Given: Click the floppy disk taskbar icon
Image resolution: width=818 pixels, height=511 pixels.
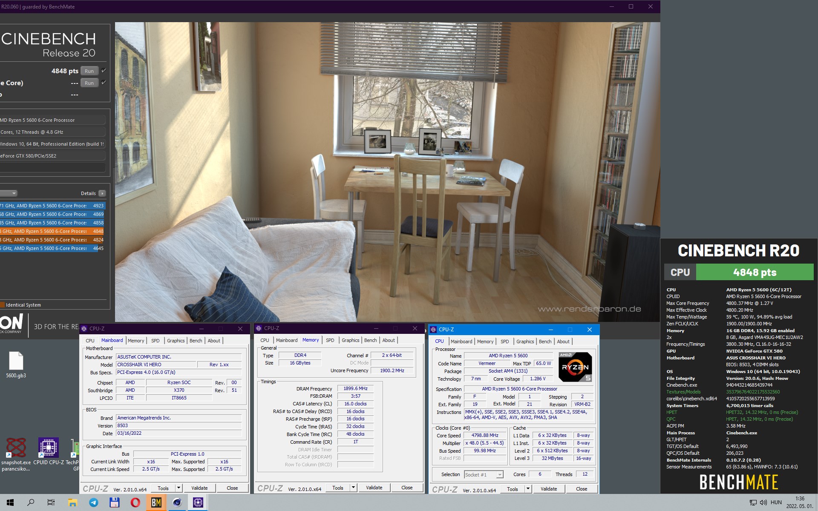Looking at the screenshot, I should 114,502.
